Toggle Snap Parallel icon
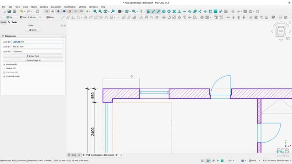Viewport: 292px width, 164px height. [190, 11]
